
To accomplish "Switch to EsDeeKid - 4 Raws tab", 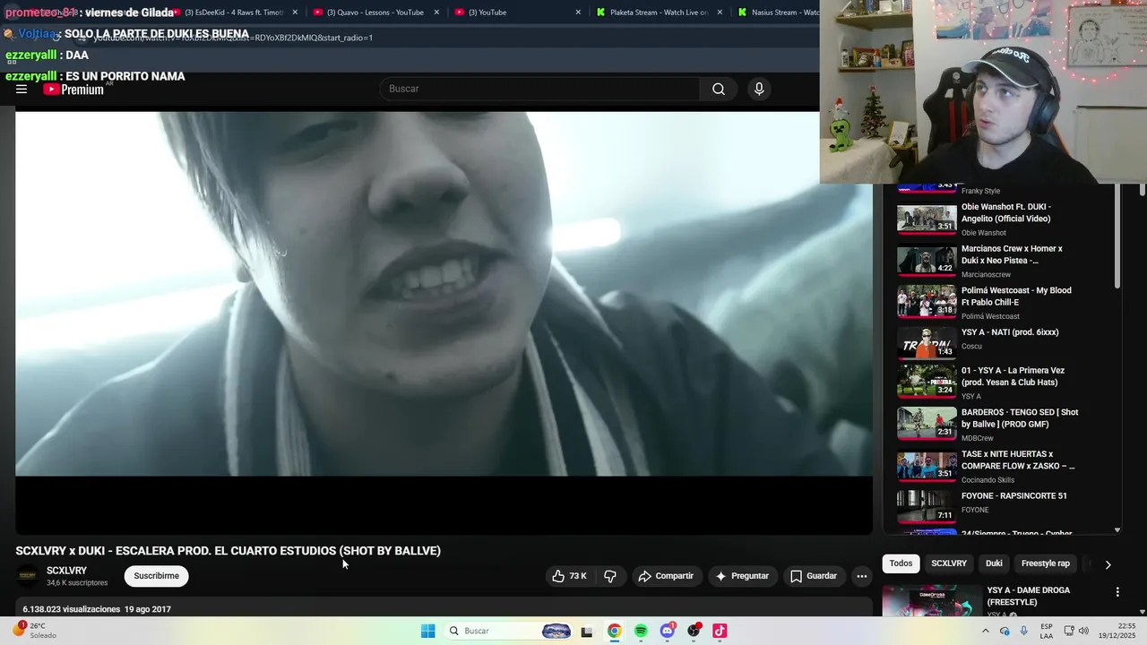I will pyautogui.click(x=234, y=13).
